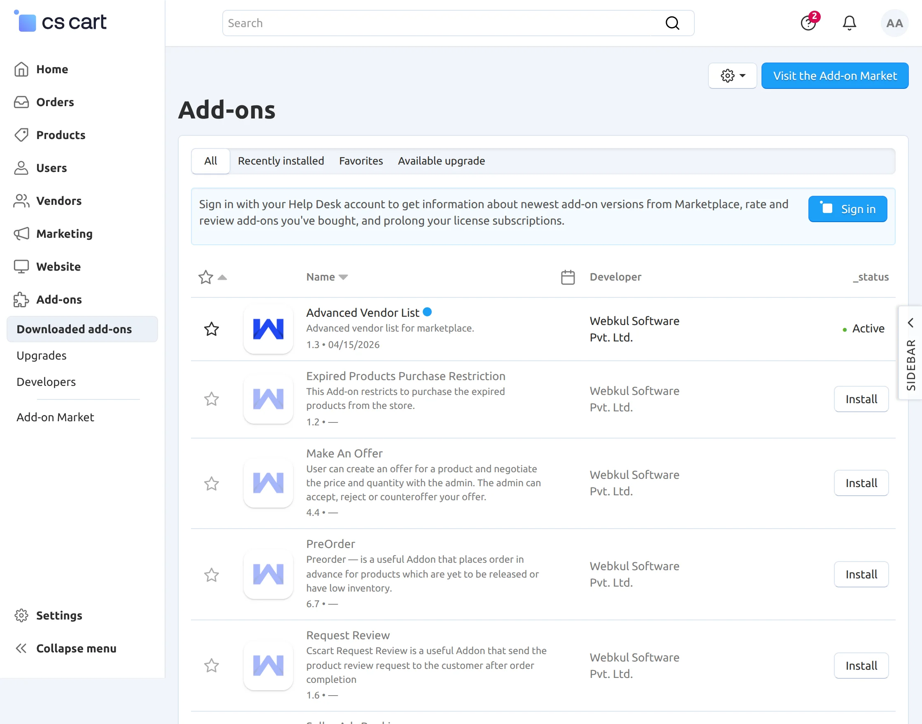Image resolution: width=922 pixels, height=724 pixels.
Task: Click Visit the Add-on Market button
Action: pos(835,76)
